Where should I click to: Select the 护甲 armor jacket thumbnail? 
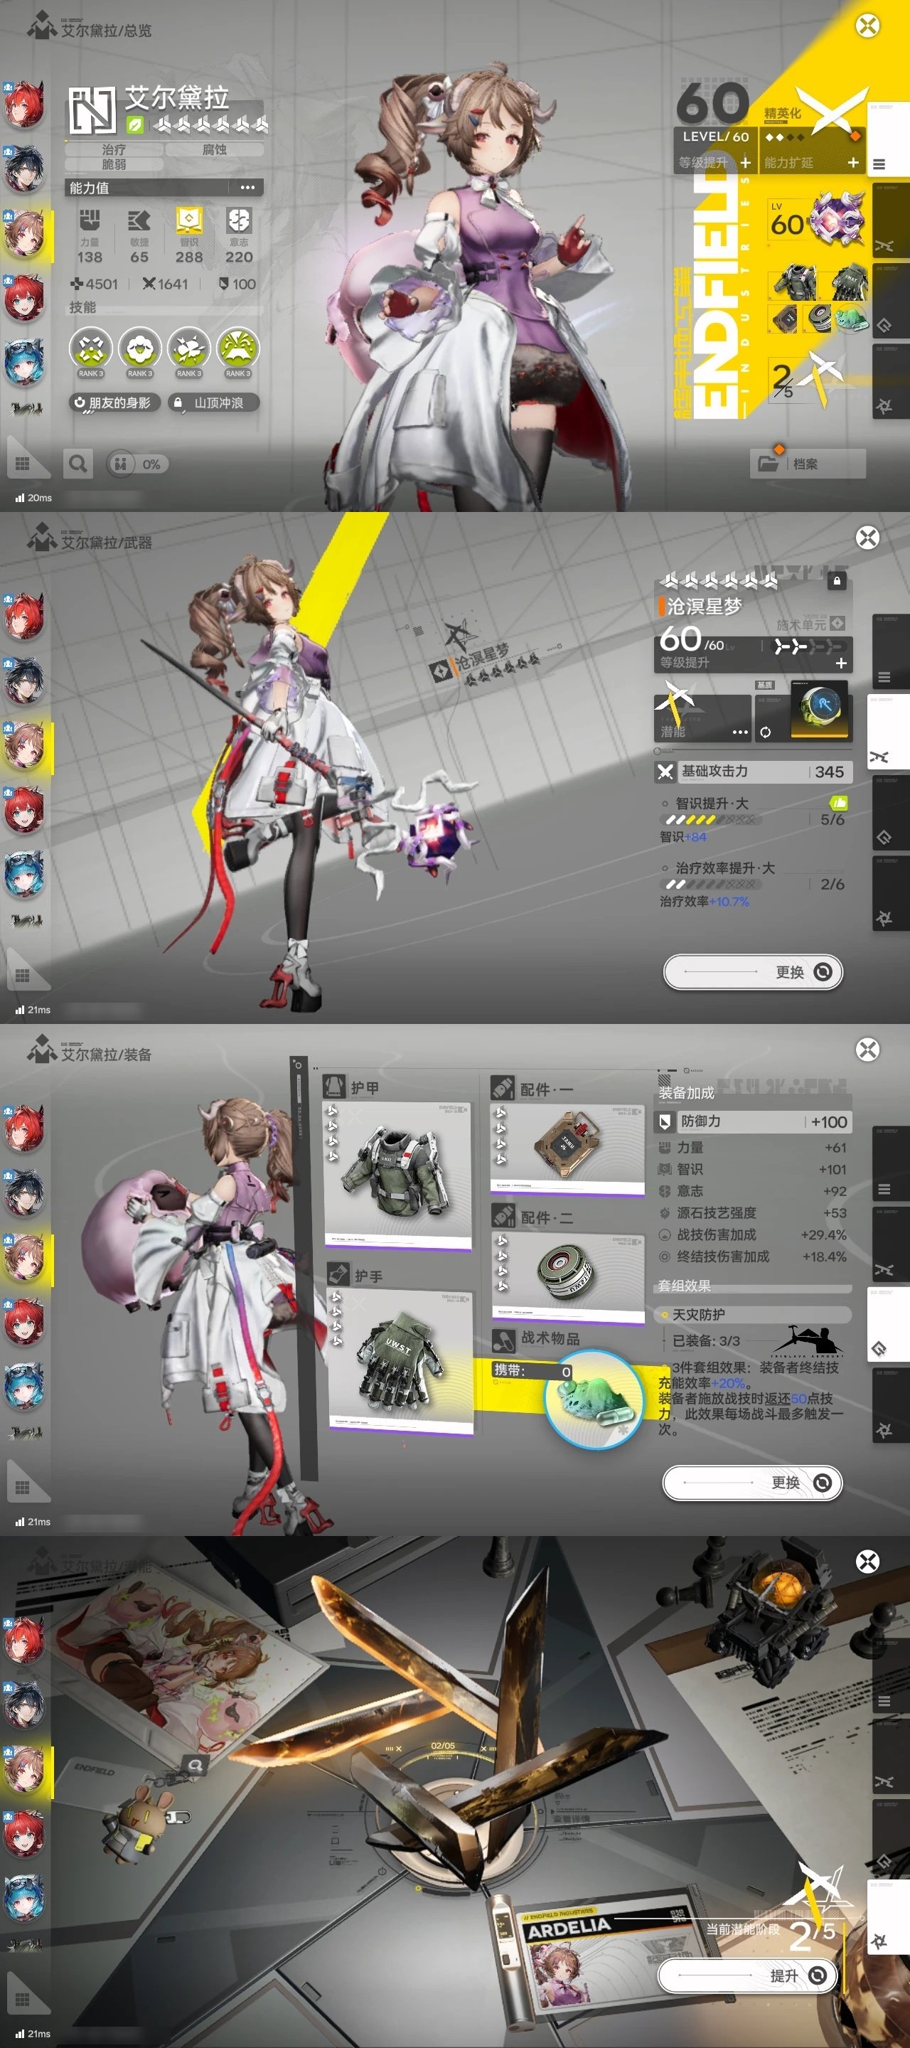coord(397,1168)
